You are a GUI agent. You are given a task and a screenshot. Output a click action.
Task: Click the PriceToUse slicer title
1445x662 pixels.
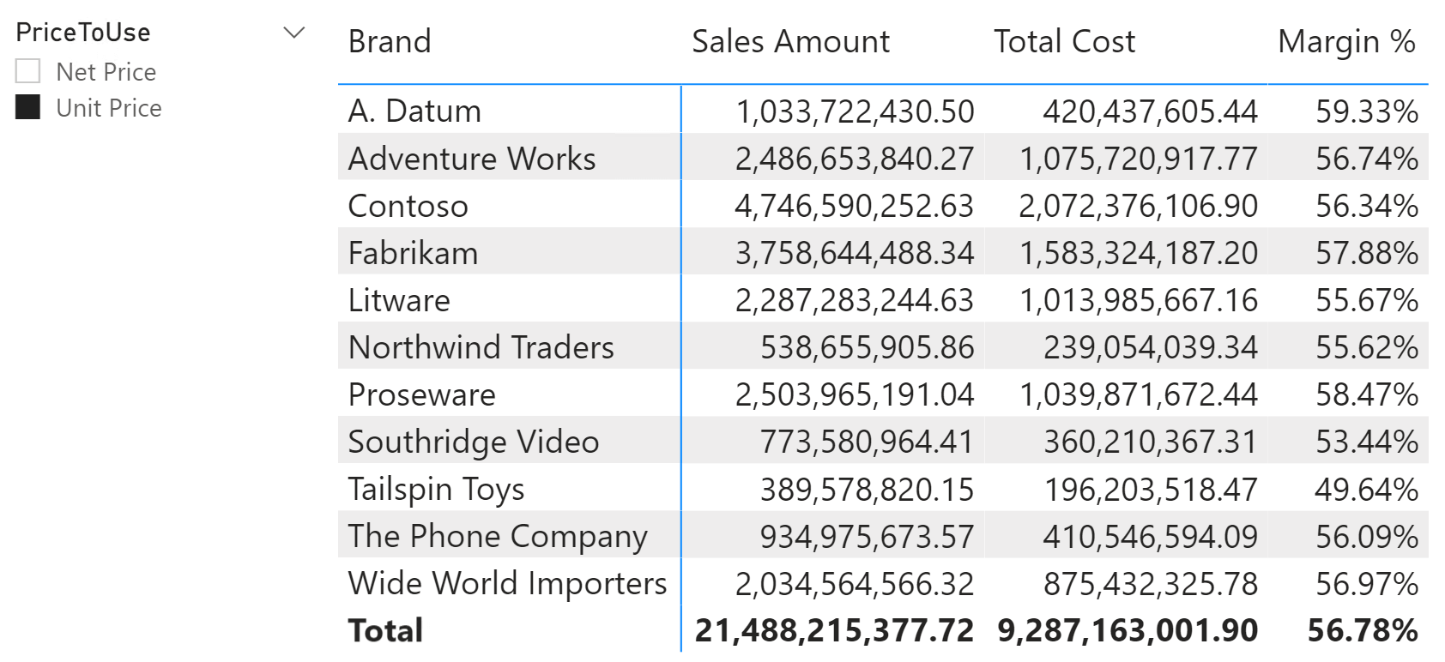(x=83, y=33)
